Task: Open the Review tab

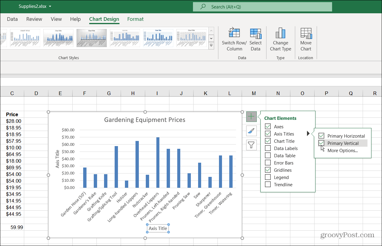Action: pos(34,19)
